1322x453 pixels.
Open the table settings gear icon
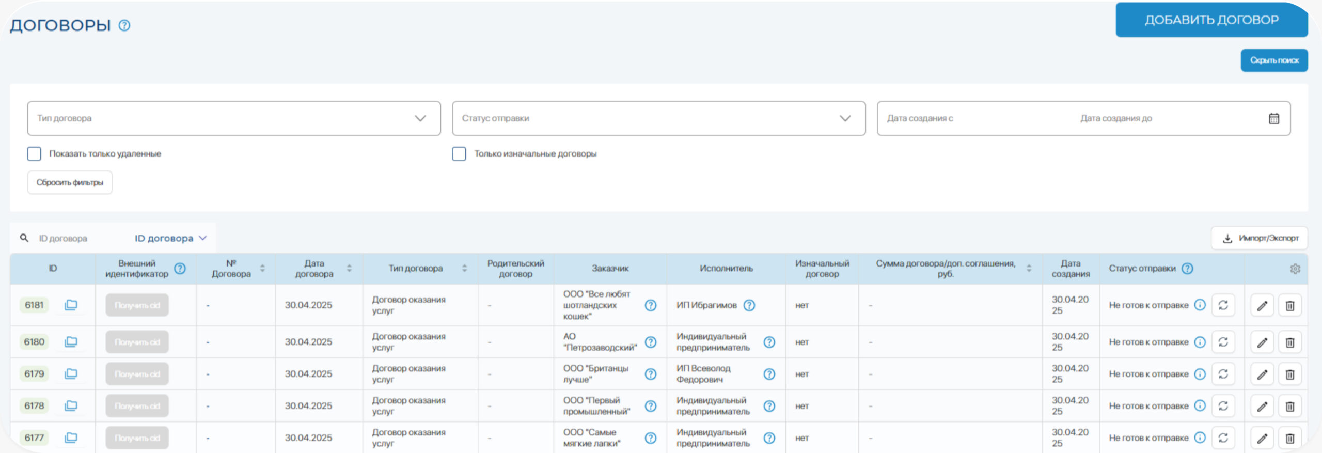tap(1295, 269)
